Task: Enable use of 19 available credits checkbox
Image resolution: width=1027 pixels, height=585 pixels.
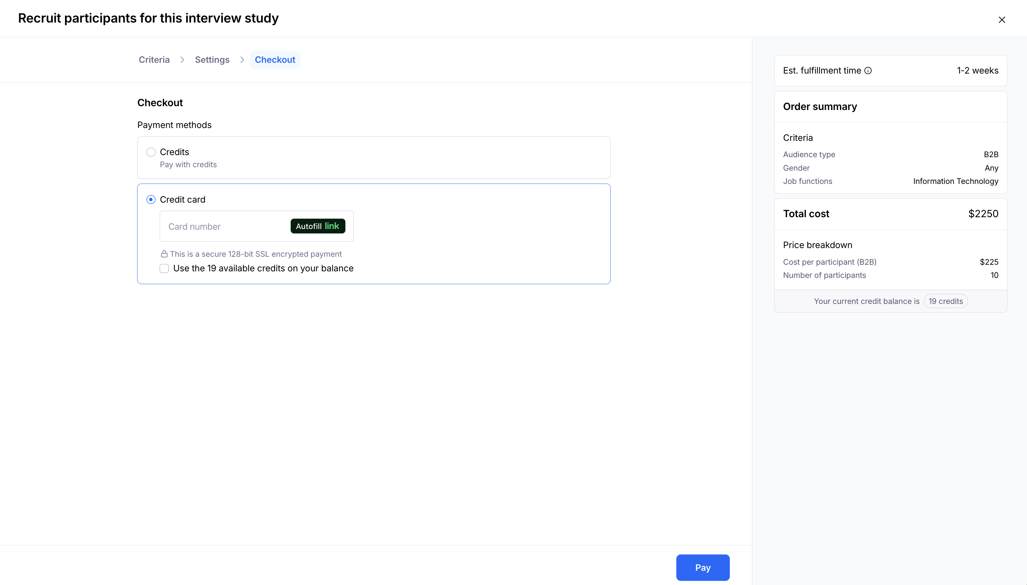Action: tap(164, 269)
